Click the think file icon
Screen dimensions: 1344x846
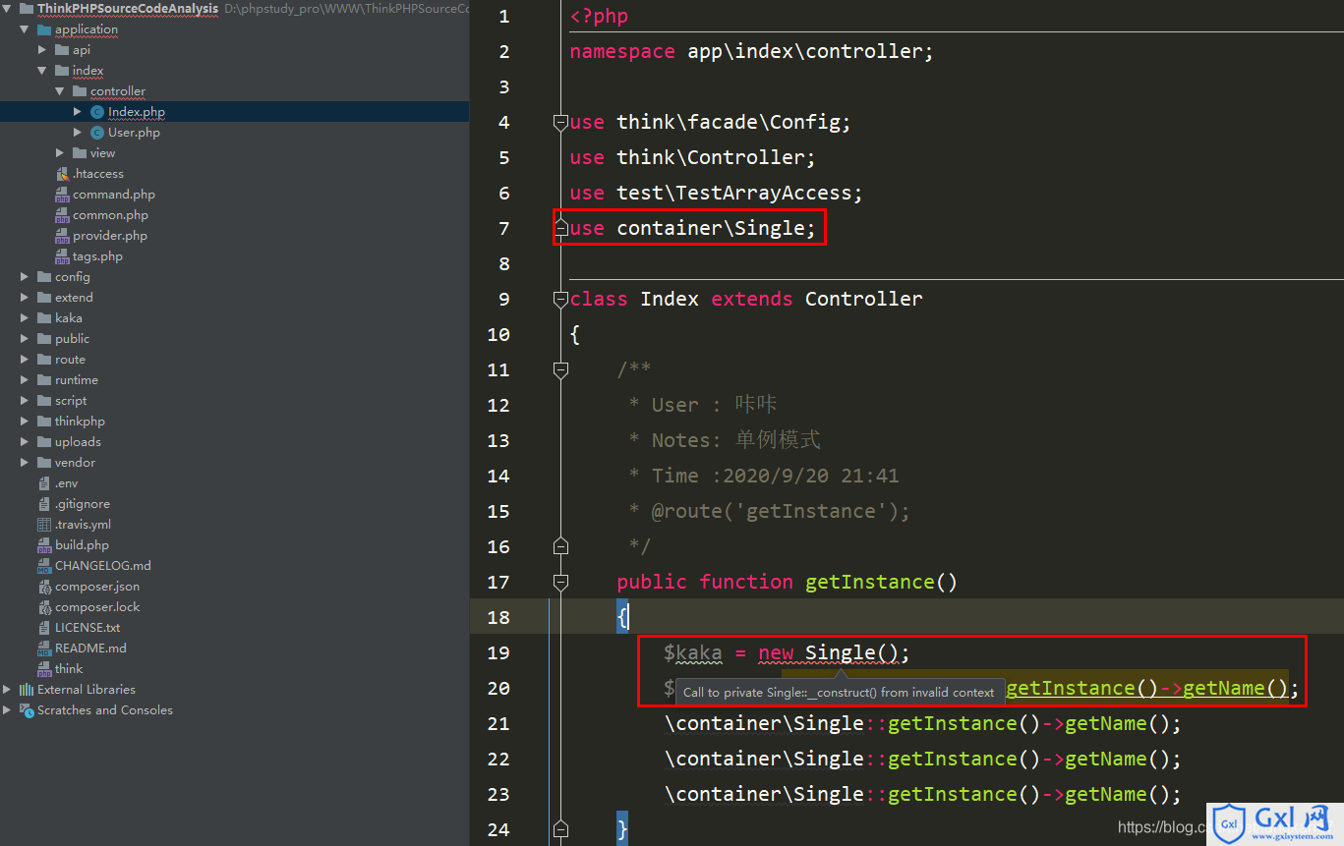(x=44, y=669)
